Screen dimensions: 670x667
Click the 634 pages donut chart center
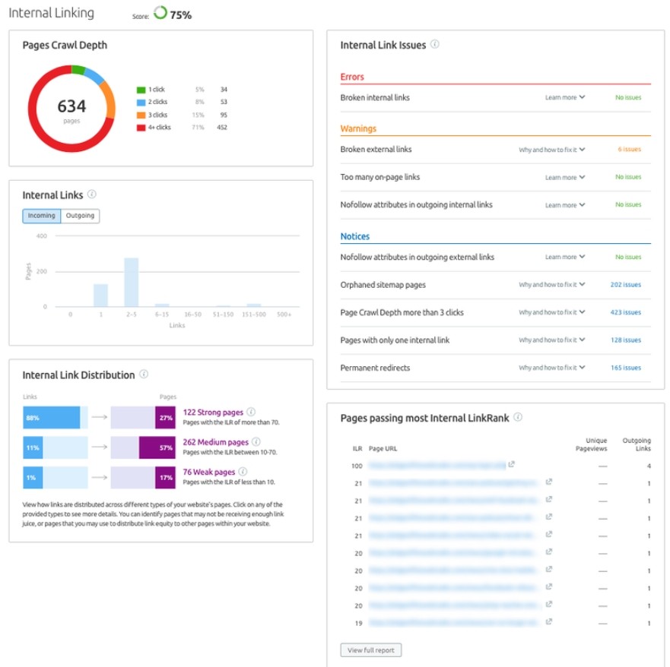tap(71, 109)
